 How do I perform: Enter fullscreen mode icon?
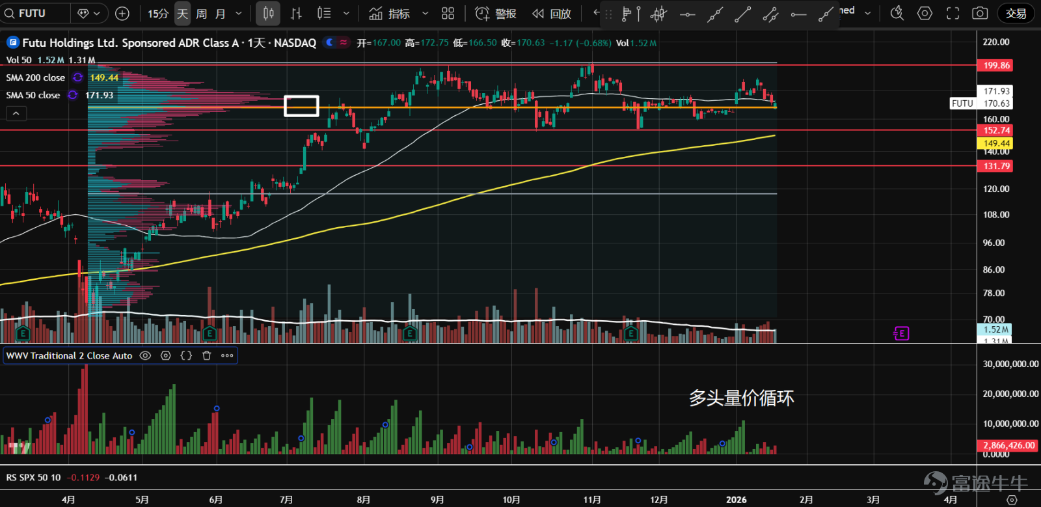pos(953,13)
